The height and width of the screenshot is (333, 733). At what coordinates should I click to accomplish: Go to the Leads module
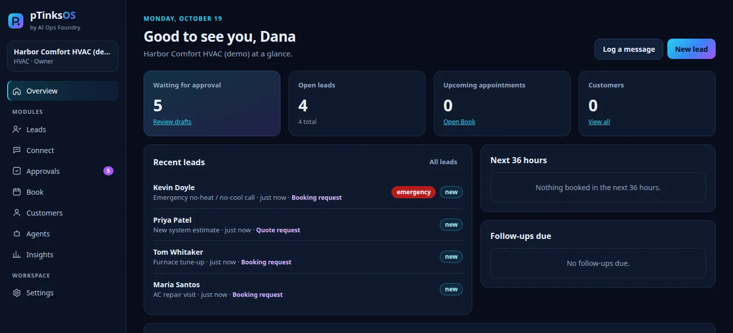click(63, 130)
